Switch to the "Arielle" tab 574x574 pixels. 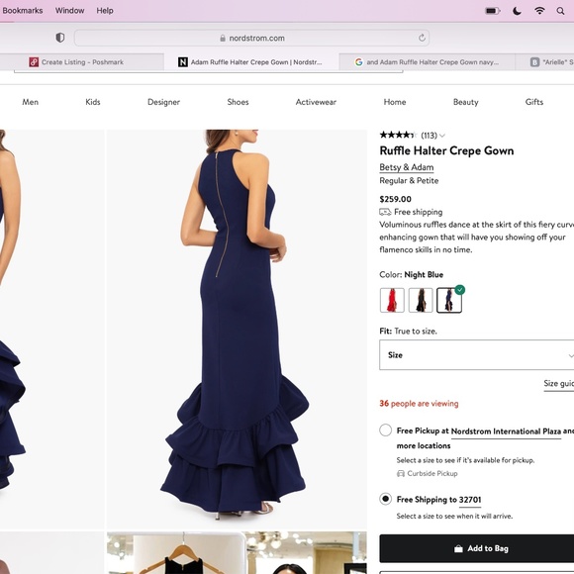click(544, 62)
